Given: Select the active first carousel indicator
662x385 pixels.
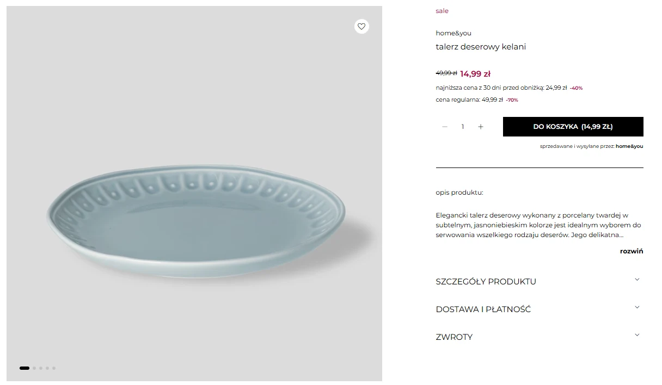Looking at the screenshot, I should (24, 368).
